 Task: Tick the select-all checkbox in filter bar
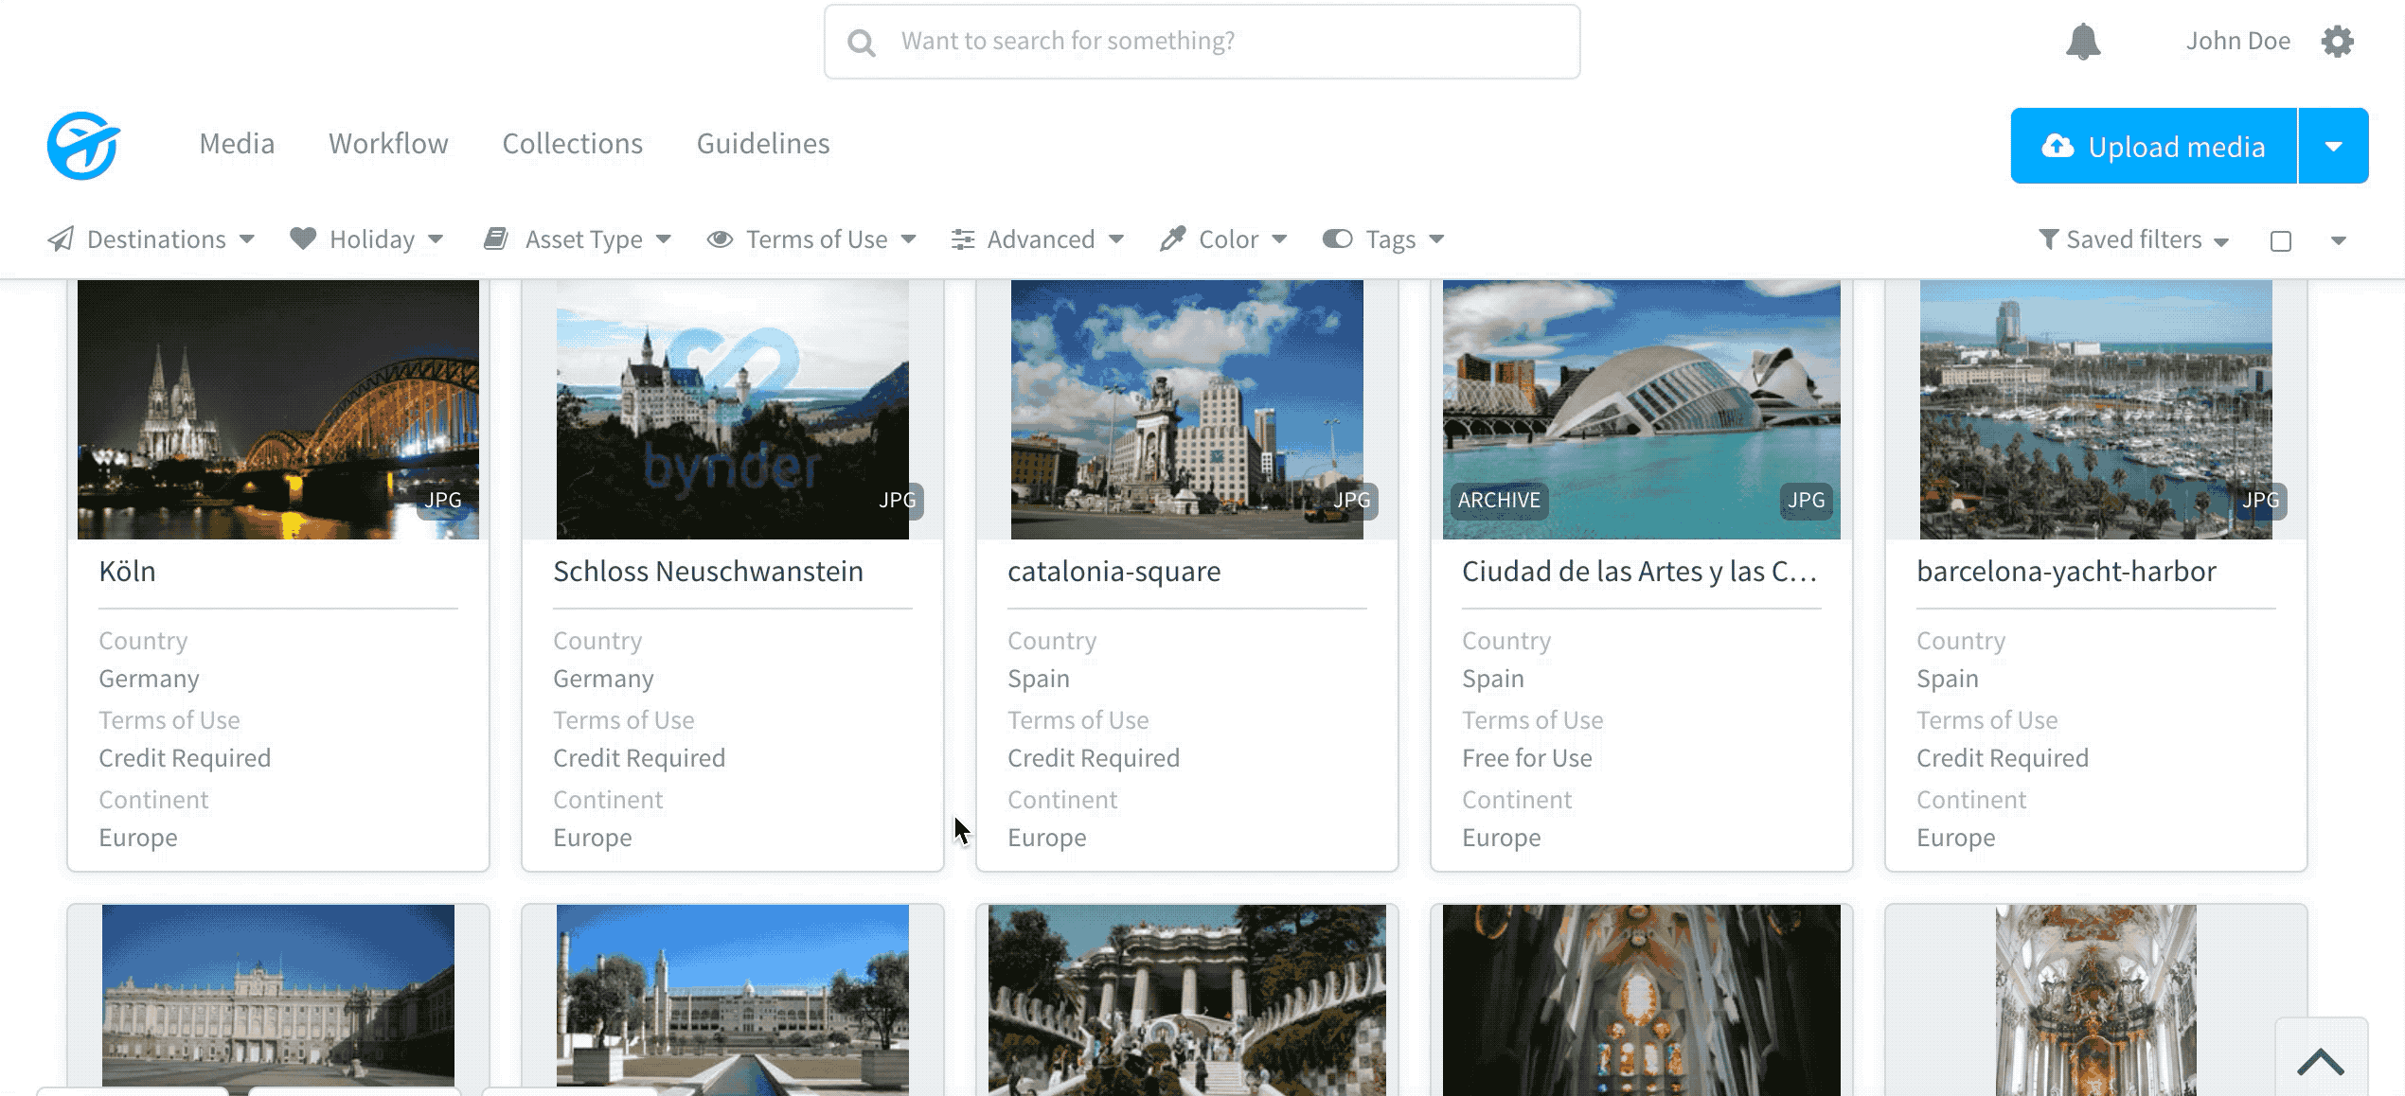pyautogui.click(x=2281, y=241)
